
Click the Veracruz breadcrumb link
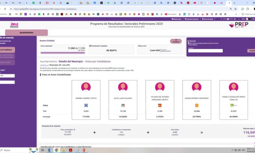tap(44, 65)
